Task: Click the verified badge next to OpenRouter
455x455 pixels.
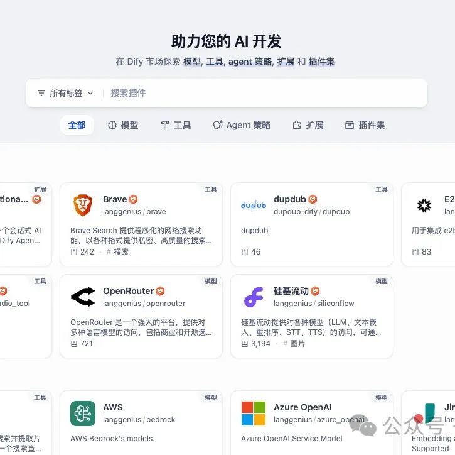Action: point(160,291)
